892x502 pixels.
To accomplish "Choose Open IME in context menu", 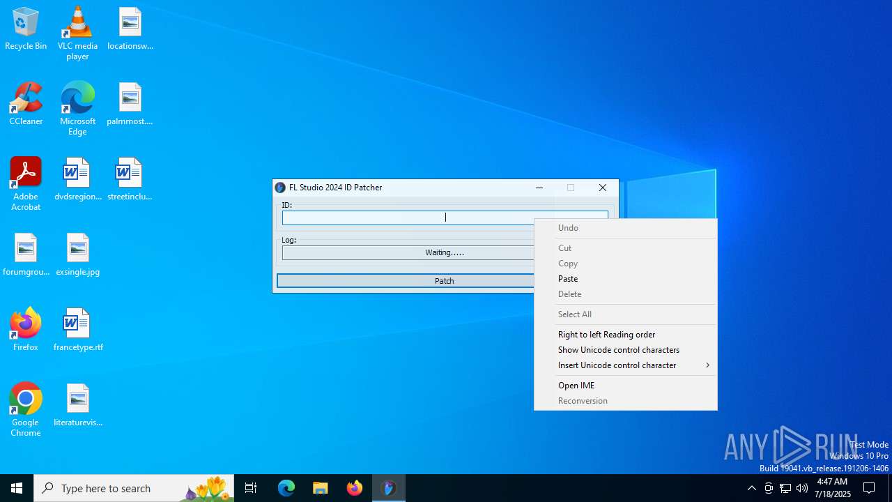I will click(625, 386).
